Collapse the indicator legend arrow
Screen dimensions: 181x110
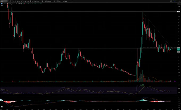point(2,5)
